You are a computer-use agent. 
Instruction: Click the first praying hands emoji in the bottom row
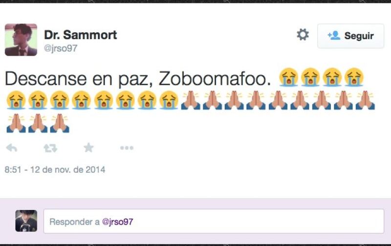16,123
